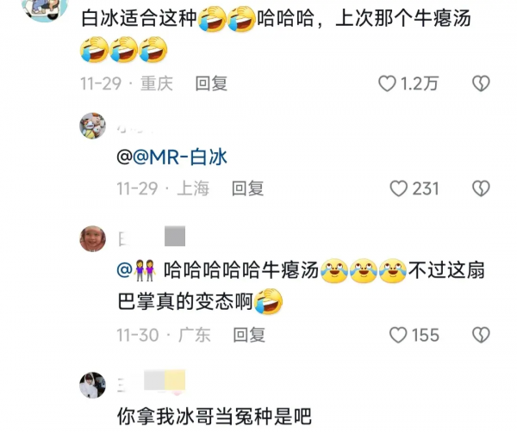This screenshot has width=517, height=432.
Task: Like the 上海 comment with 231 likes
Action: (x=399, y=188)
